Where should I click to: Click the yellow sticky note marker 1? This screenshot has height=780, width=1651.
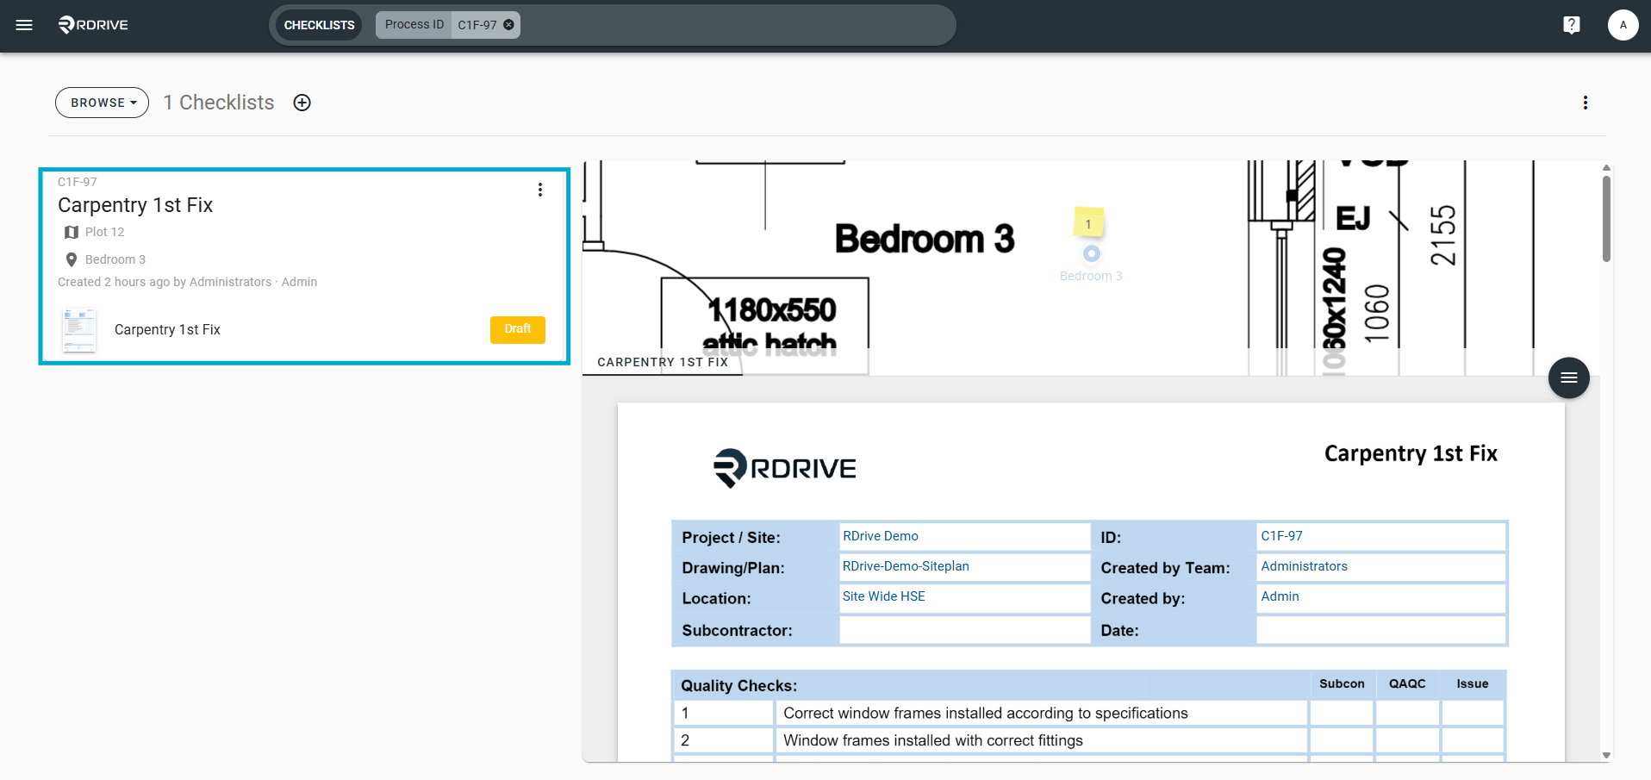[x=1088, y=223]
